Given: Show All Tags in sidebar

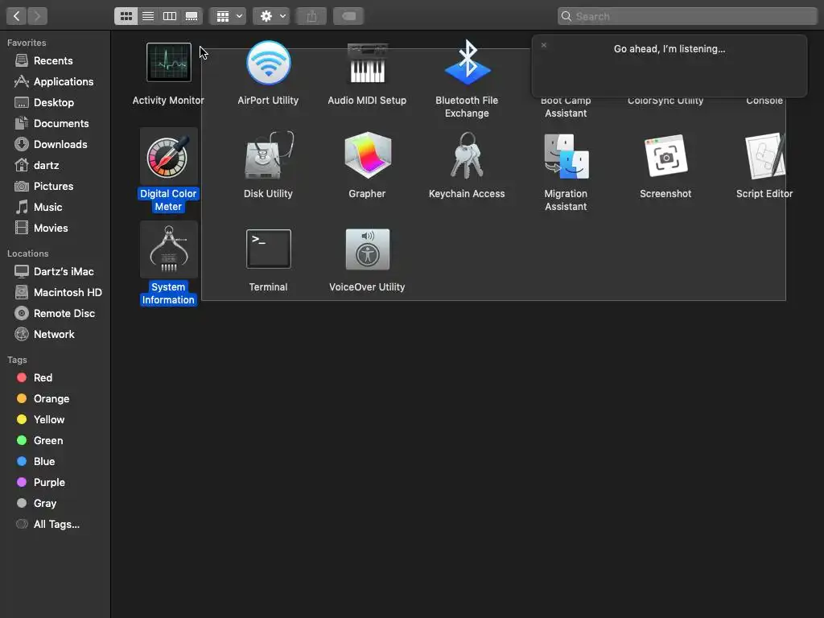Looking at the screenshot, I should (x=56, y=525).
